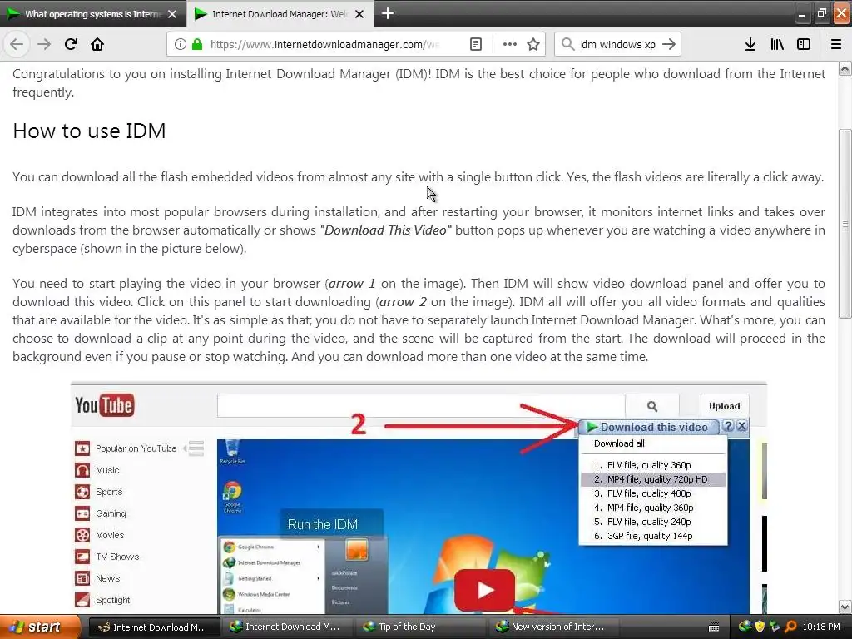This screenshot has height=639, width=852.
Task: Submit search with the arrow button
Action: [669, 44]
